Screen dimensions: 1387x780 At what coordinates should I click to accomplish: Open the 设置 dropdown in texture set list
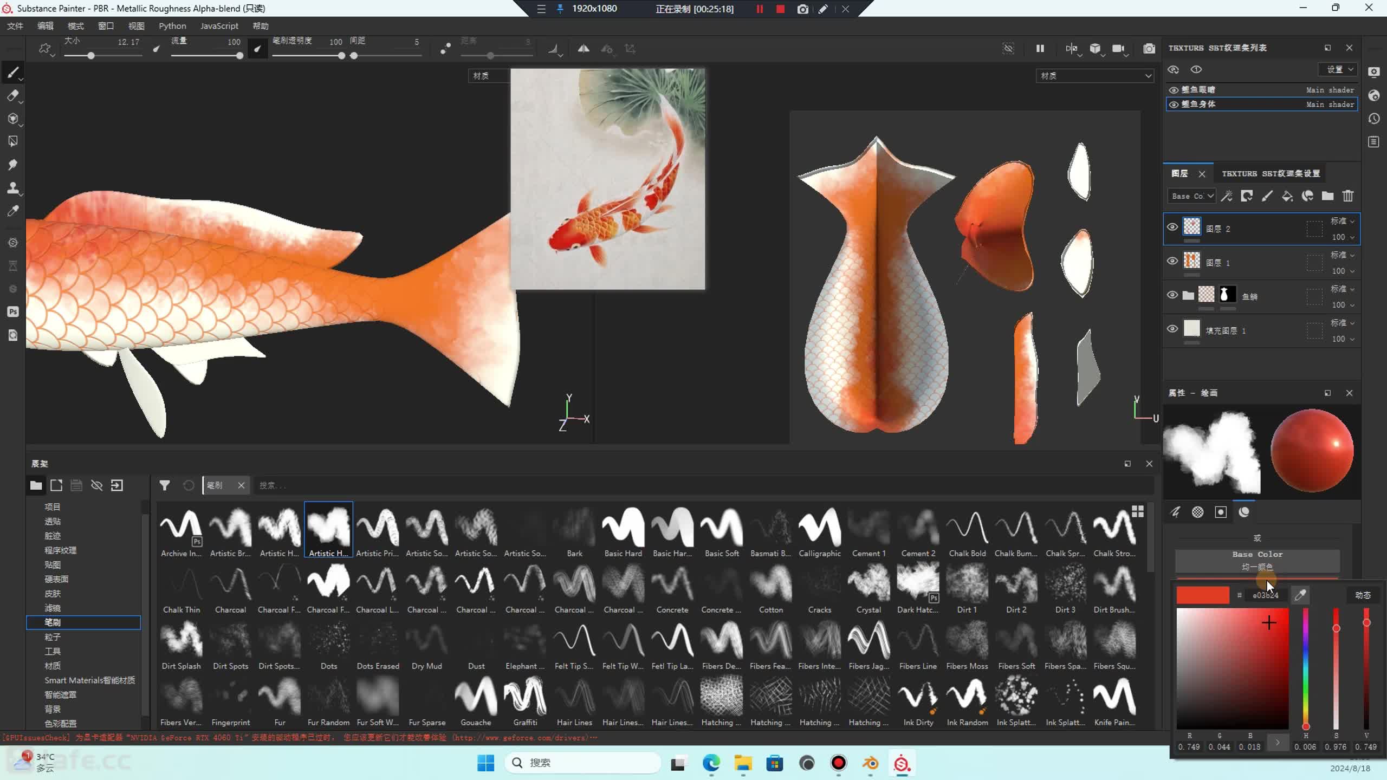pyautogui.click(x=1337, y=69)
